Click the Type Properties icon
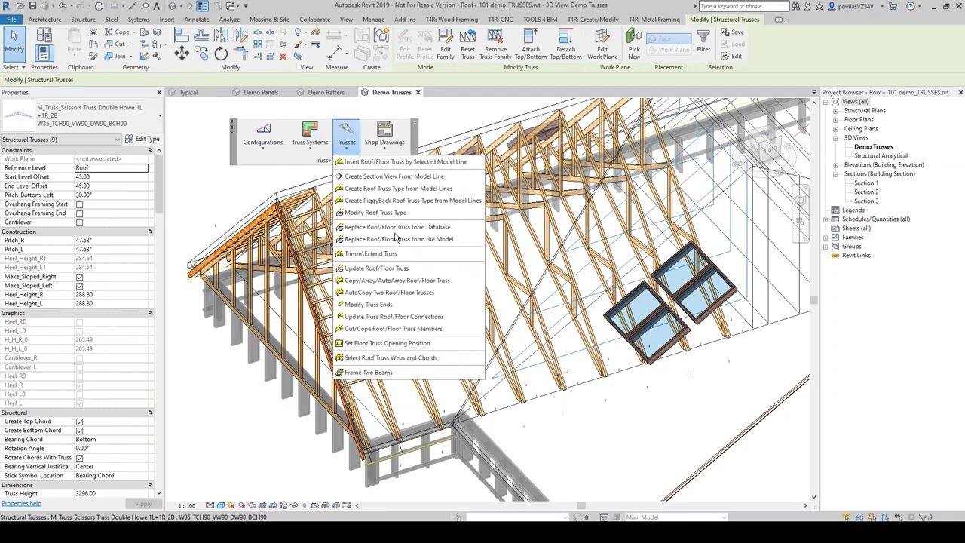Image resolution: width=965 pixels, height=543 pixels. 44,35
